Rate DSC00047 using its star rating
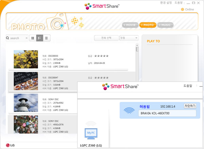Screen dimensions: 204x149 (x=101, y=77)
